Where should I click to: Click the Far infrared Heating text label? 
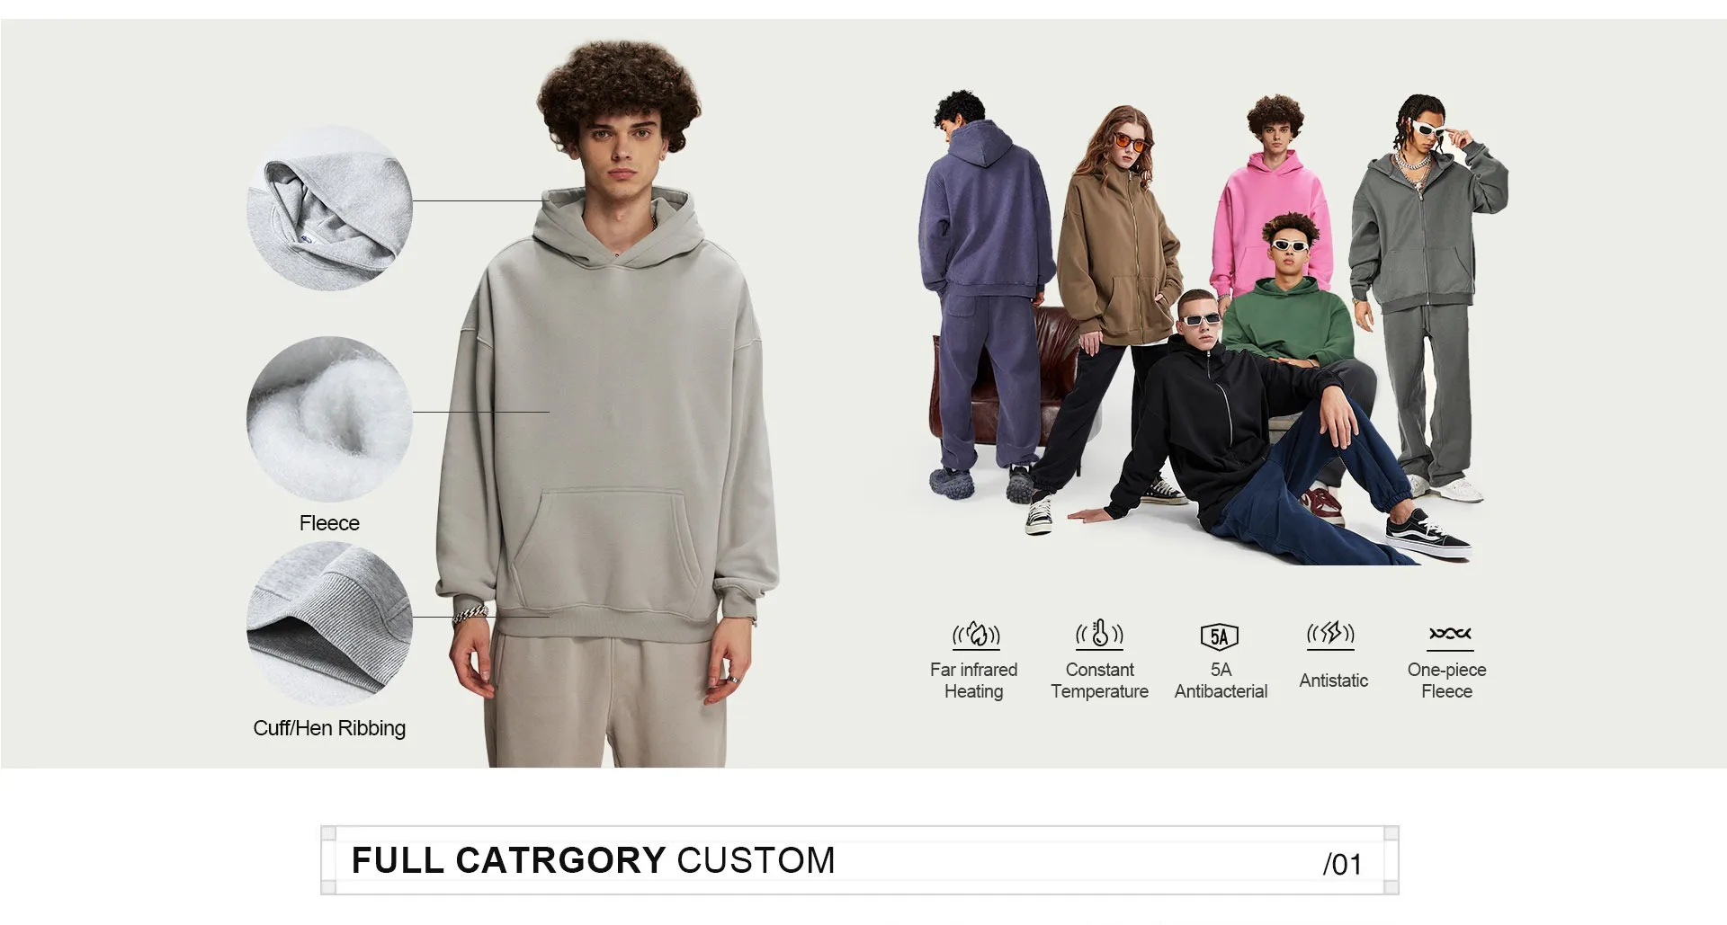pos(973,680)
